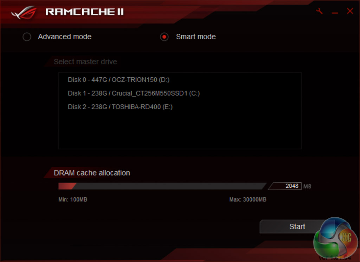Click the red filled part of the cache slider
The image size is (360, 262).
[x=67, y=186]
